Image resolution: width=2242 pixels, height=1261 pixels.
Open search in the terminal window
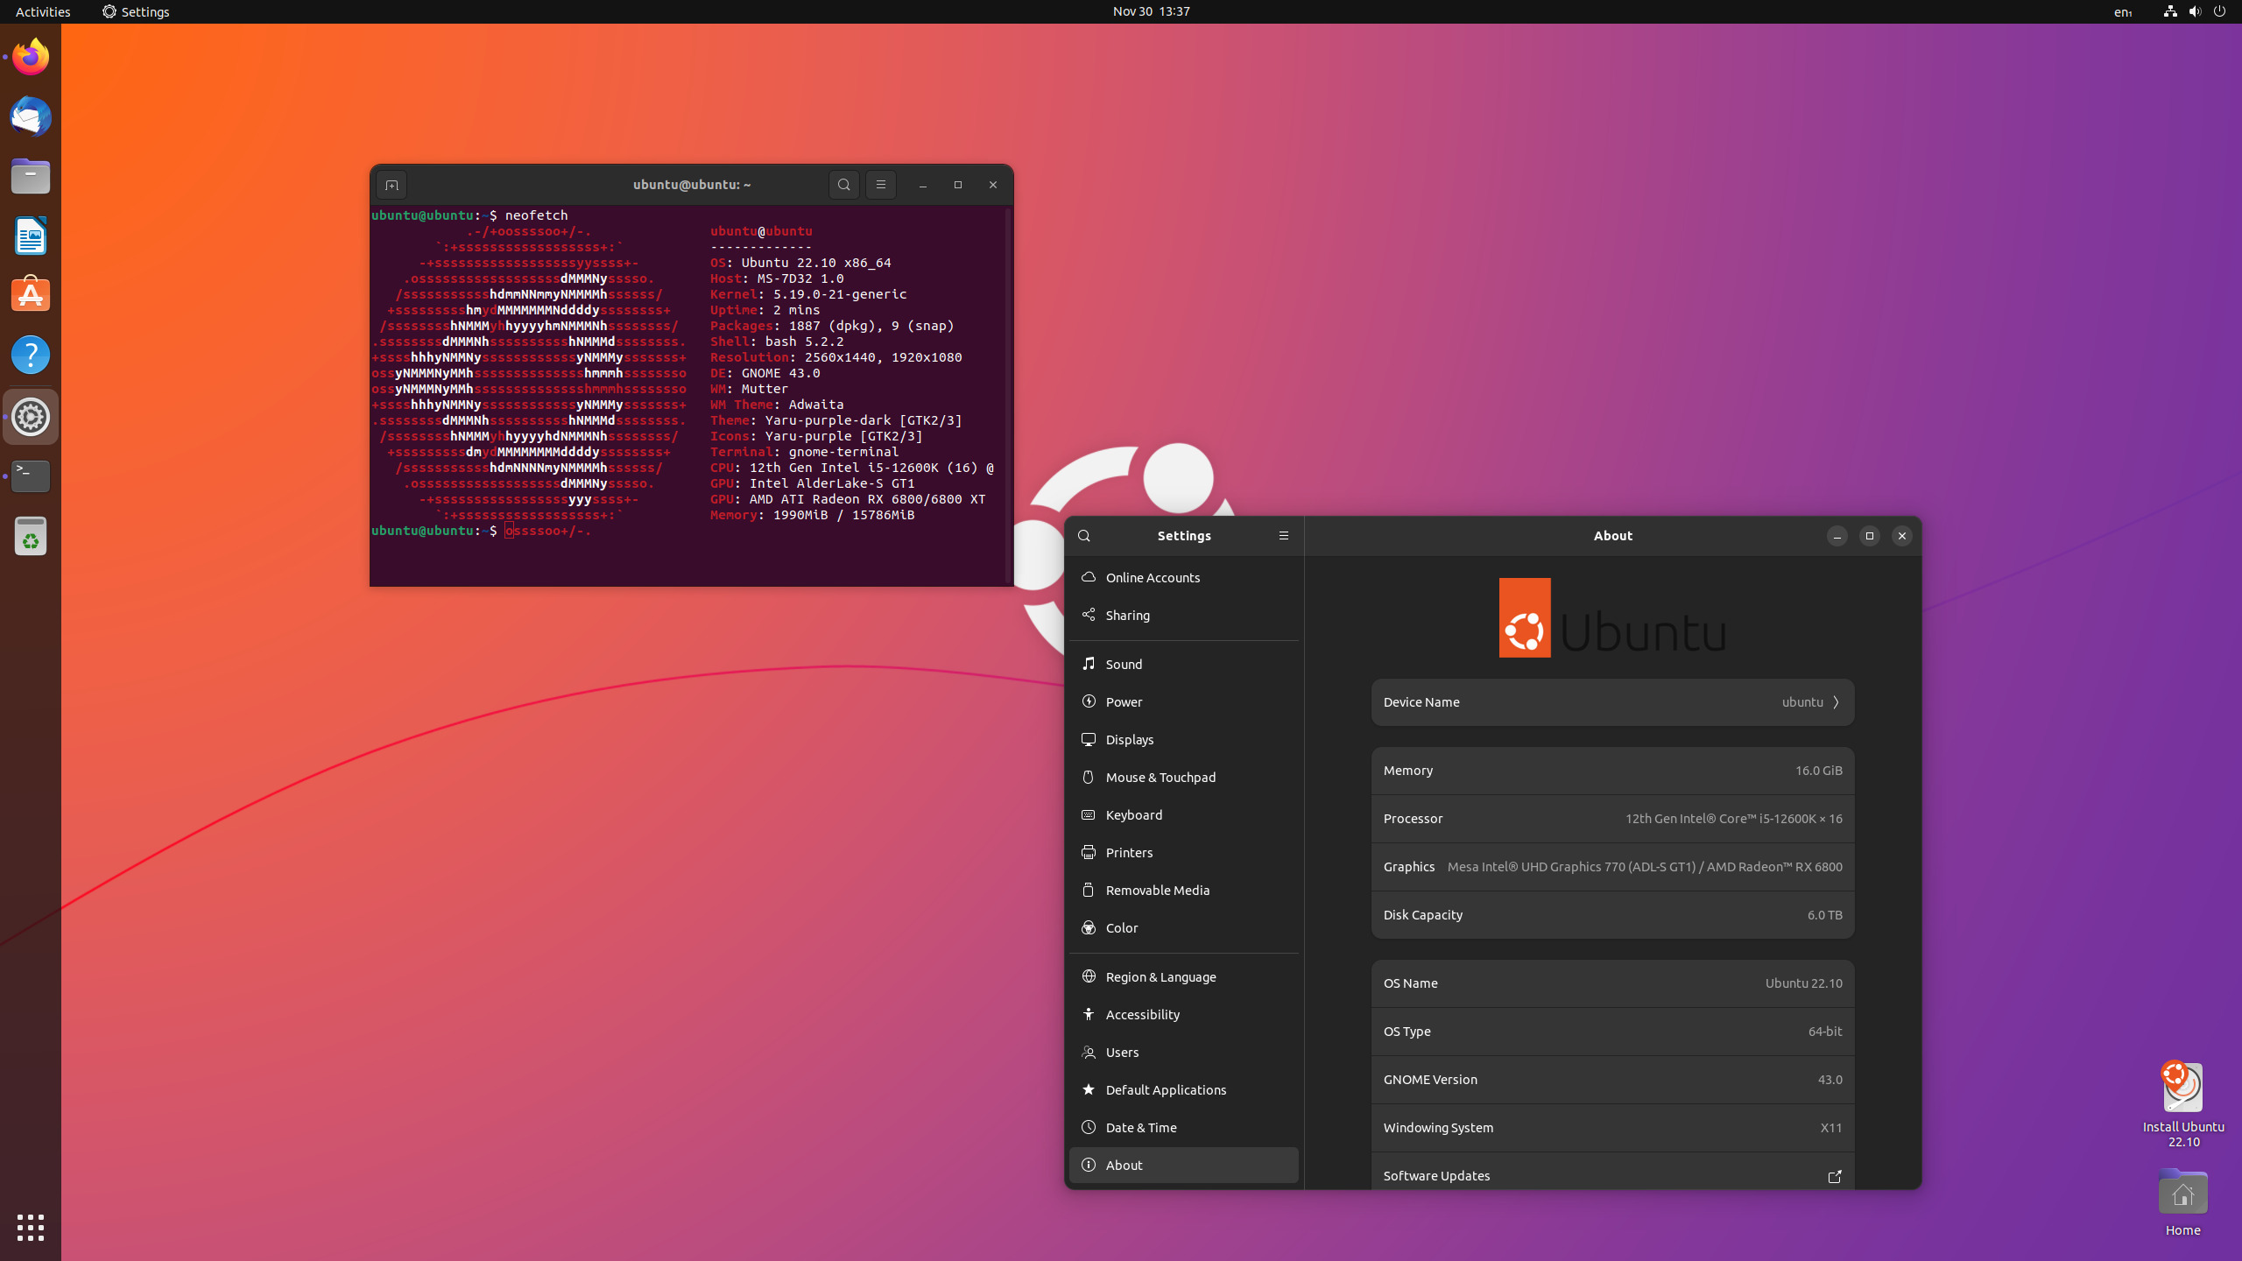843,185
